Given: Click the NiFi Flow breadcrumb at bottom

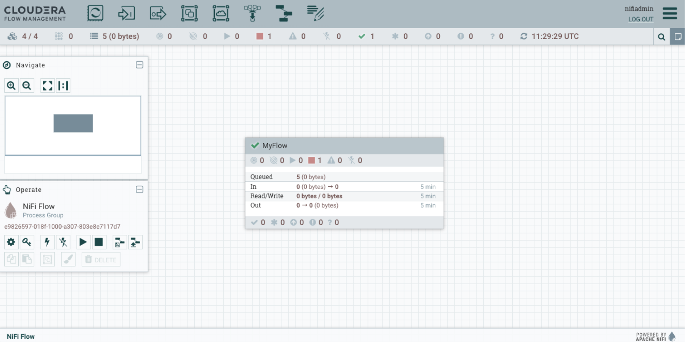Looking at the screenshot, I should tap(21, 336).
